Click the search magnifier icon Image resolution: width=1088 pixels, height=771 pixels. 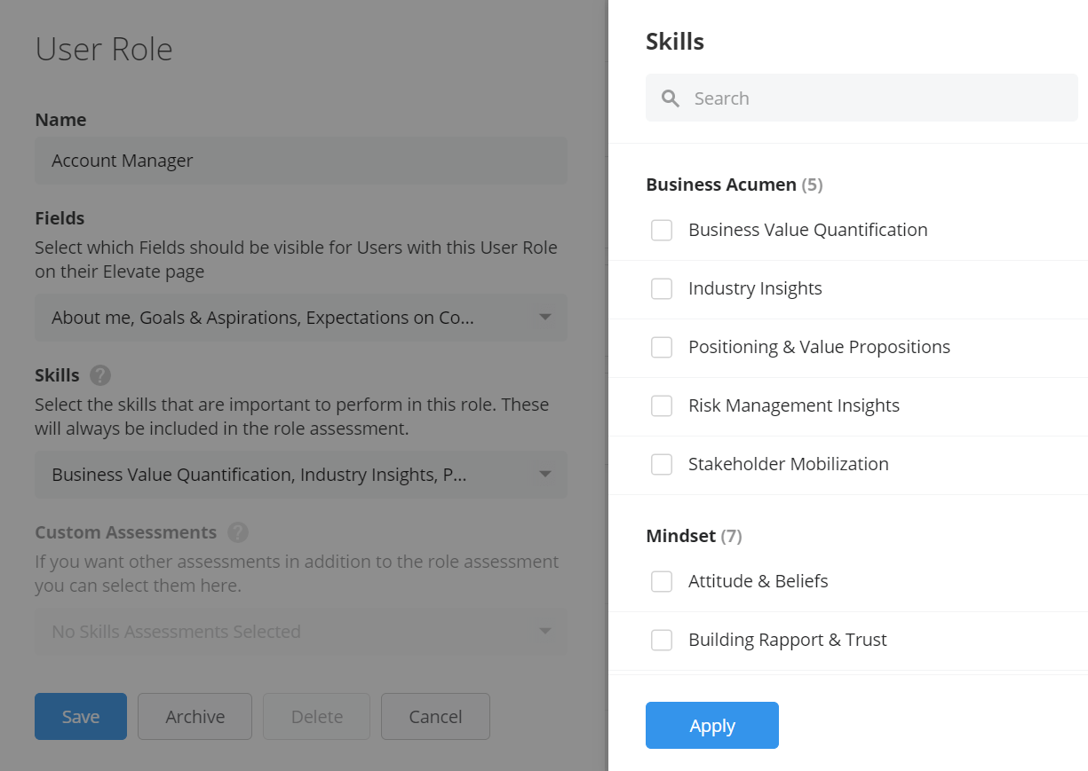click(x=671, y=98)
